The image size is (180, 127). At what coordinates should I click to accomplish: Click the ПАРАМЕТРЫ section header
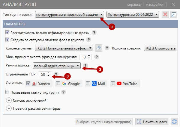pos(90,24)
